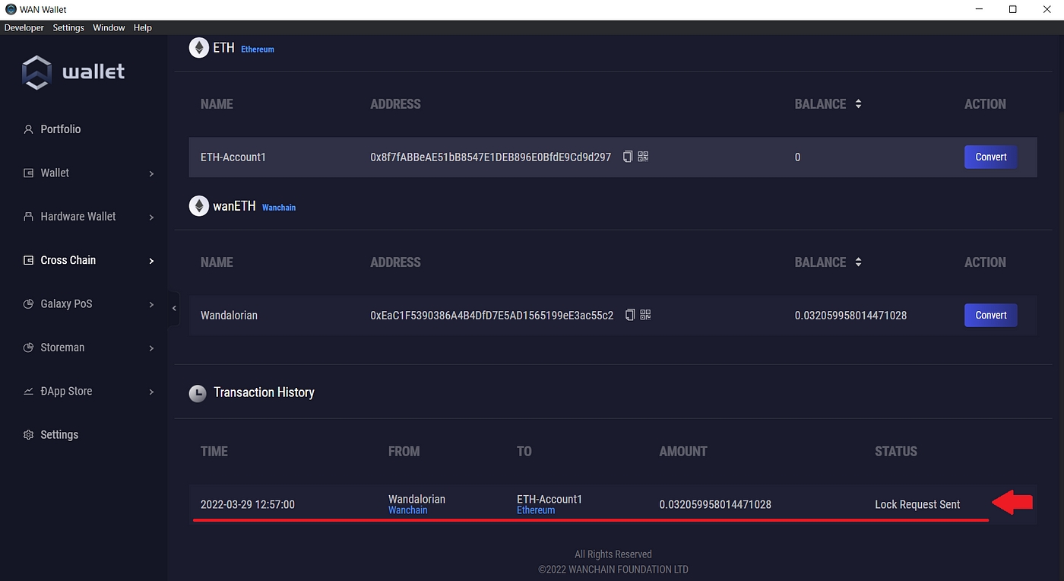This screenshot has height=581, width=1064.
Task: Sort wanETH accounts by balance
Action: click(858, 262)
